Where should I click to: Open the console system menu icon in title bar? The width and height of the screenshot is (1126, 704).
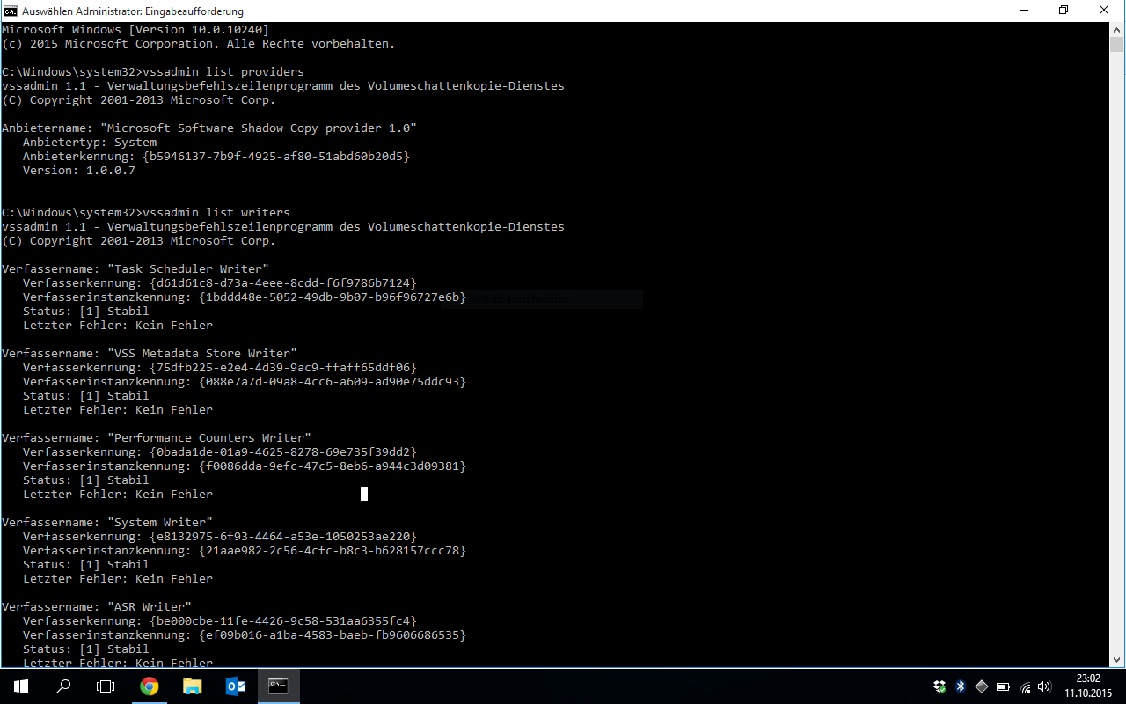[x=10, y=11]
